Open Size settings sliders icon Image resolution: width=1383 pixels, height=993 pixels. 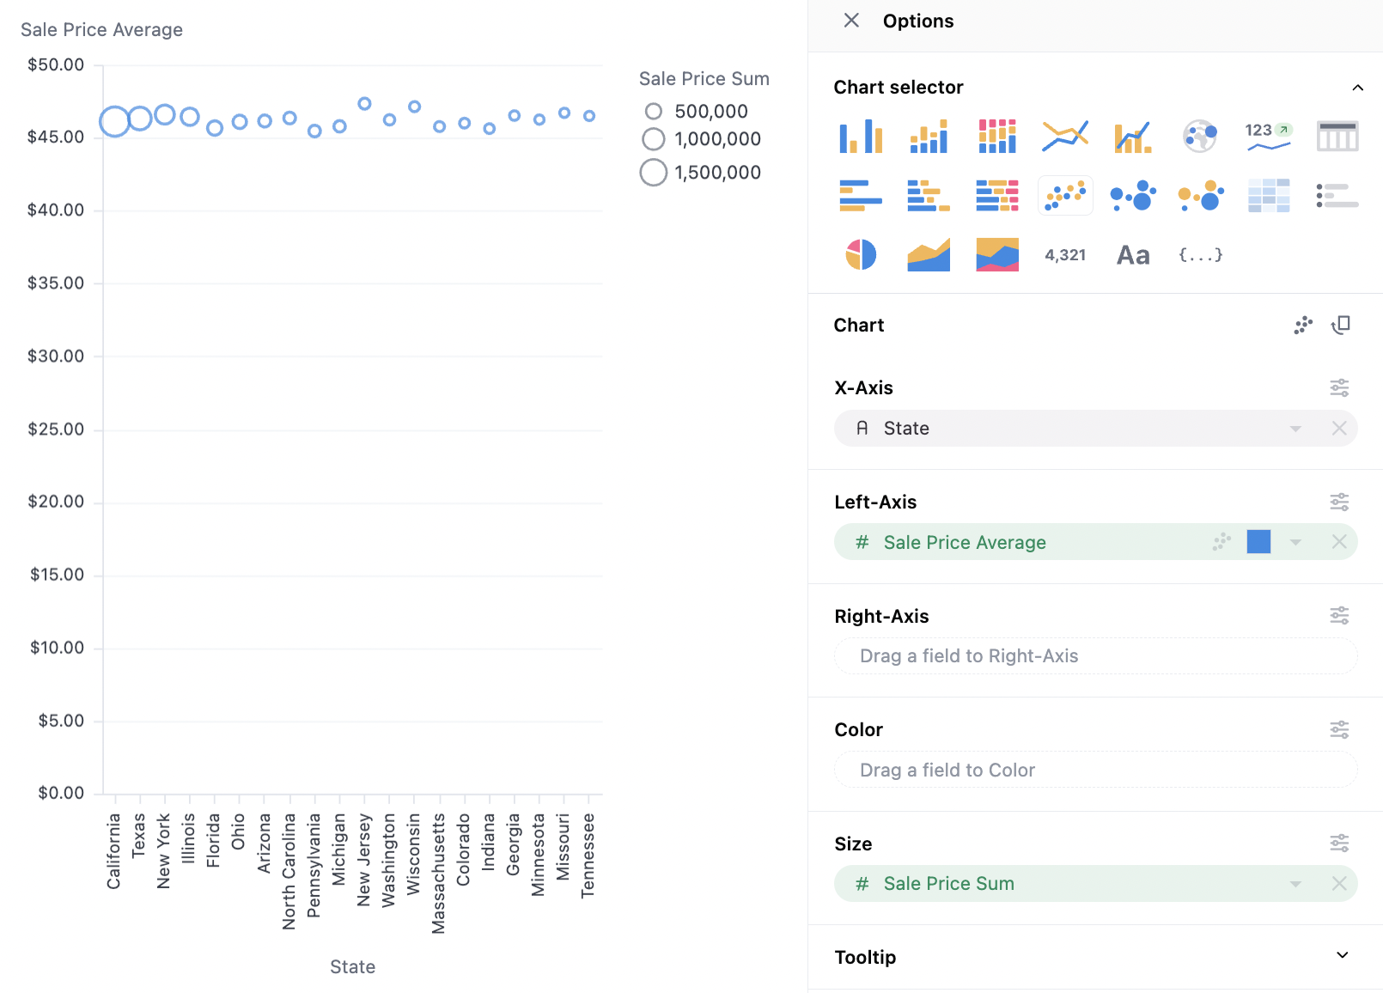1339,844
